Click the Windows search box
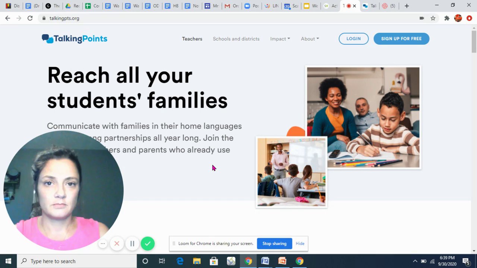477x268 pixels. click(x=77, y=261)
